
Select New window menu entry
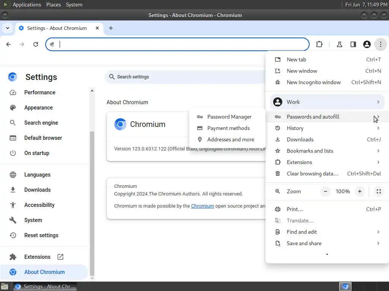pyautogui.click(x=327, y=71)
